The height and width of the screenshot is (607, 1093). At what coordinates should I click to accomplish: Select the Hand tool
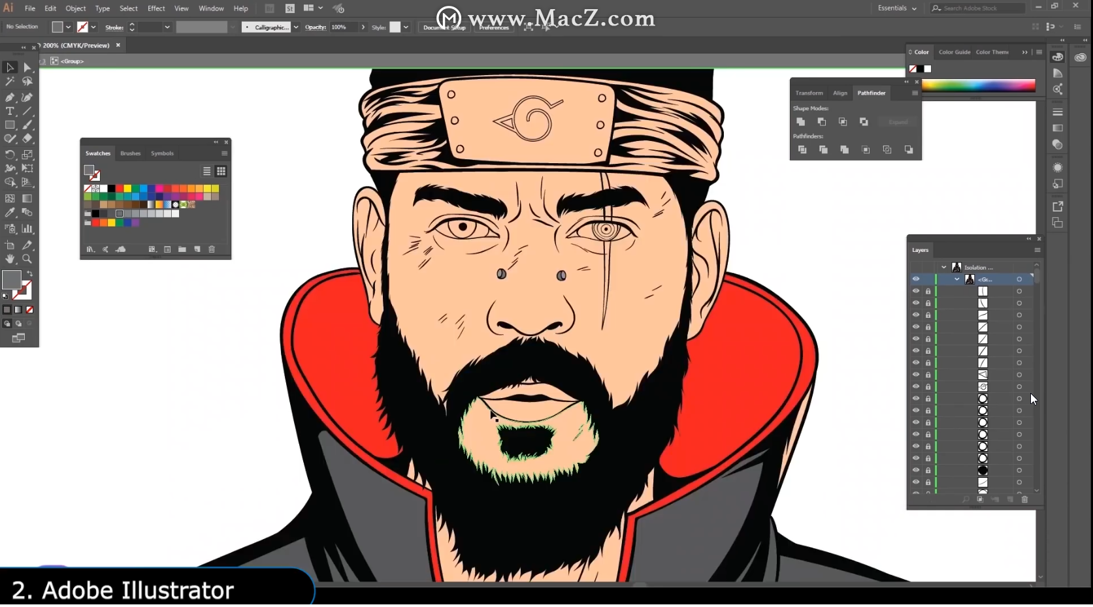point(10,258)
